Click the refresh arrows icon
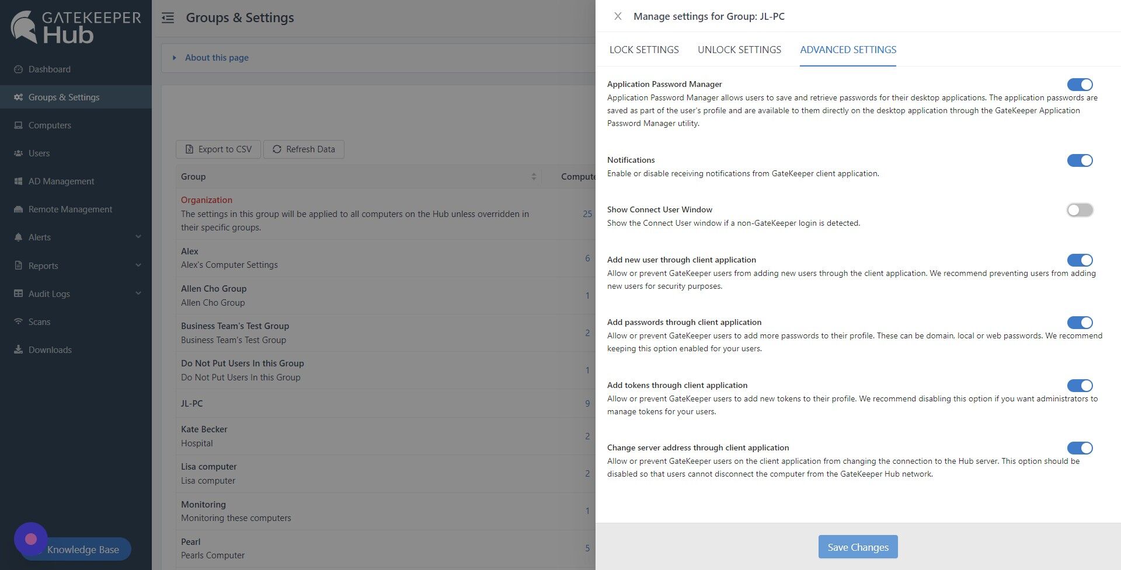Screen dimensions: 1121x570 pyautogui.click(x=277, y=149)
